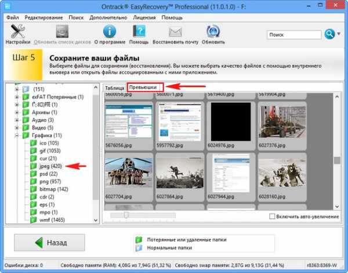The image size is (348, 273).
Task: Select the eps (1) folder icon
Action: click(x=34, y=204)
